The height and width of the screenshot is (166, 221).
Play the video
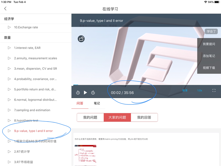(x=85, y=93)
